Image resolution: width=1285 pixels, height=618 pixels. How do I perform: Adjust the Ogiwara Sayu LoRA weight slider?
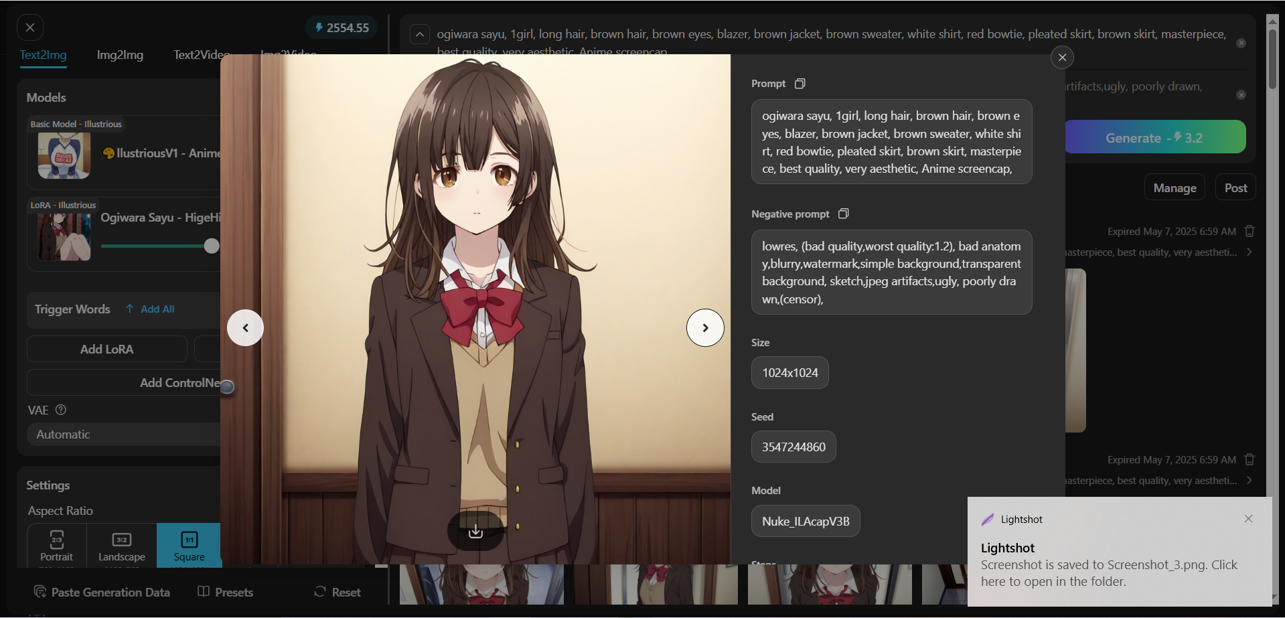click(x=212, y=246)
